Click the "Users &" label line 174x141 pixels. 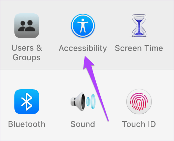[27, 48]
